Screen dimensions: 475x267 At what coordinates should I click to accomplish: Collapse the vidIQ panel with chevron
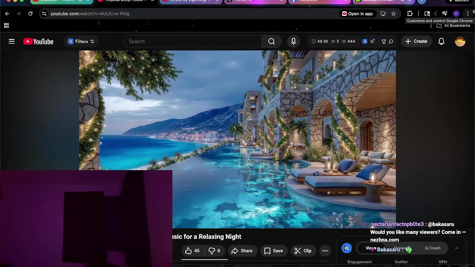[x=456, y=248]
